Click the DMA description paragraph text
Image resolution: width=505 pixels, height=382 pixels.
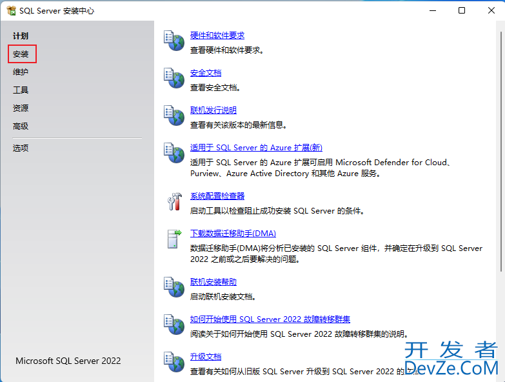click(x=336, y=254)
